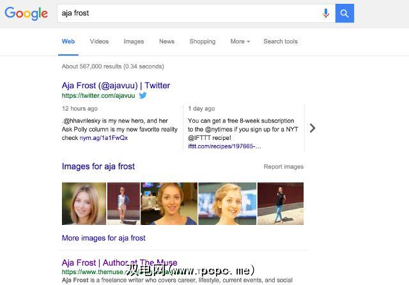Viewport: 409px width, 285px height.
Task: Go to the Shopping tab
Action: [202, 42]
